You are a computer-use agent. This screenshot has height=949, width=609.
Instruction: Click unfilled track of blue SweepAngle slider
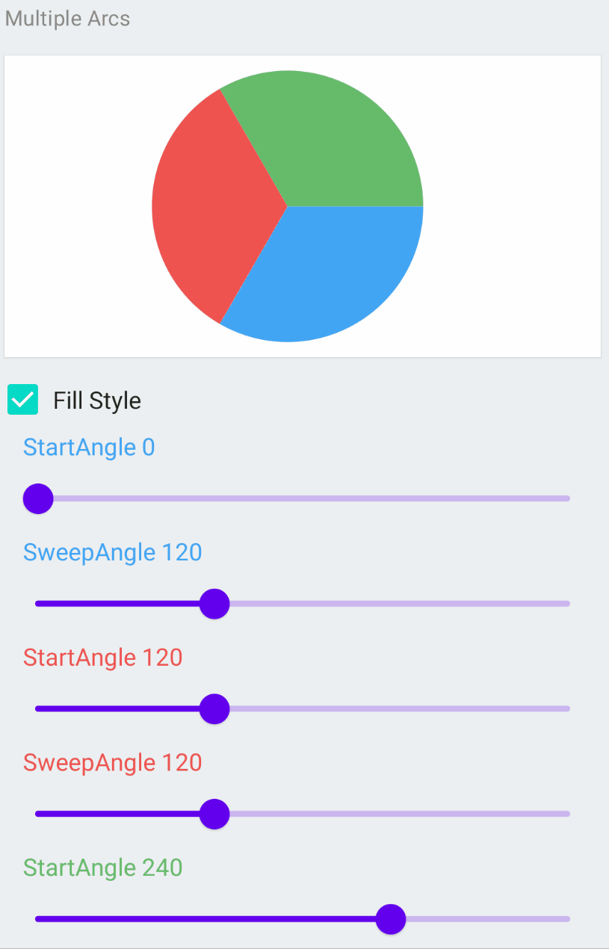tap(396, 604)
